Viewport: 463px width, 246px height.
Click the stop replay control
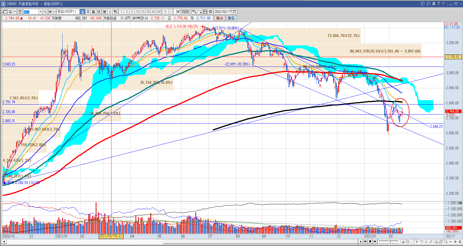pos(370,241)
